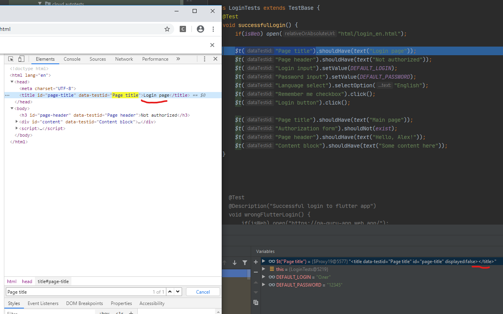503x314 pixels.
Task: Open the DevTools customize menu
Action: 204,59
